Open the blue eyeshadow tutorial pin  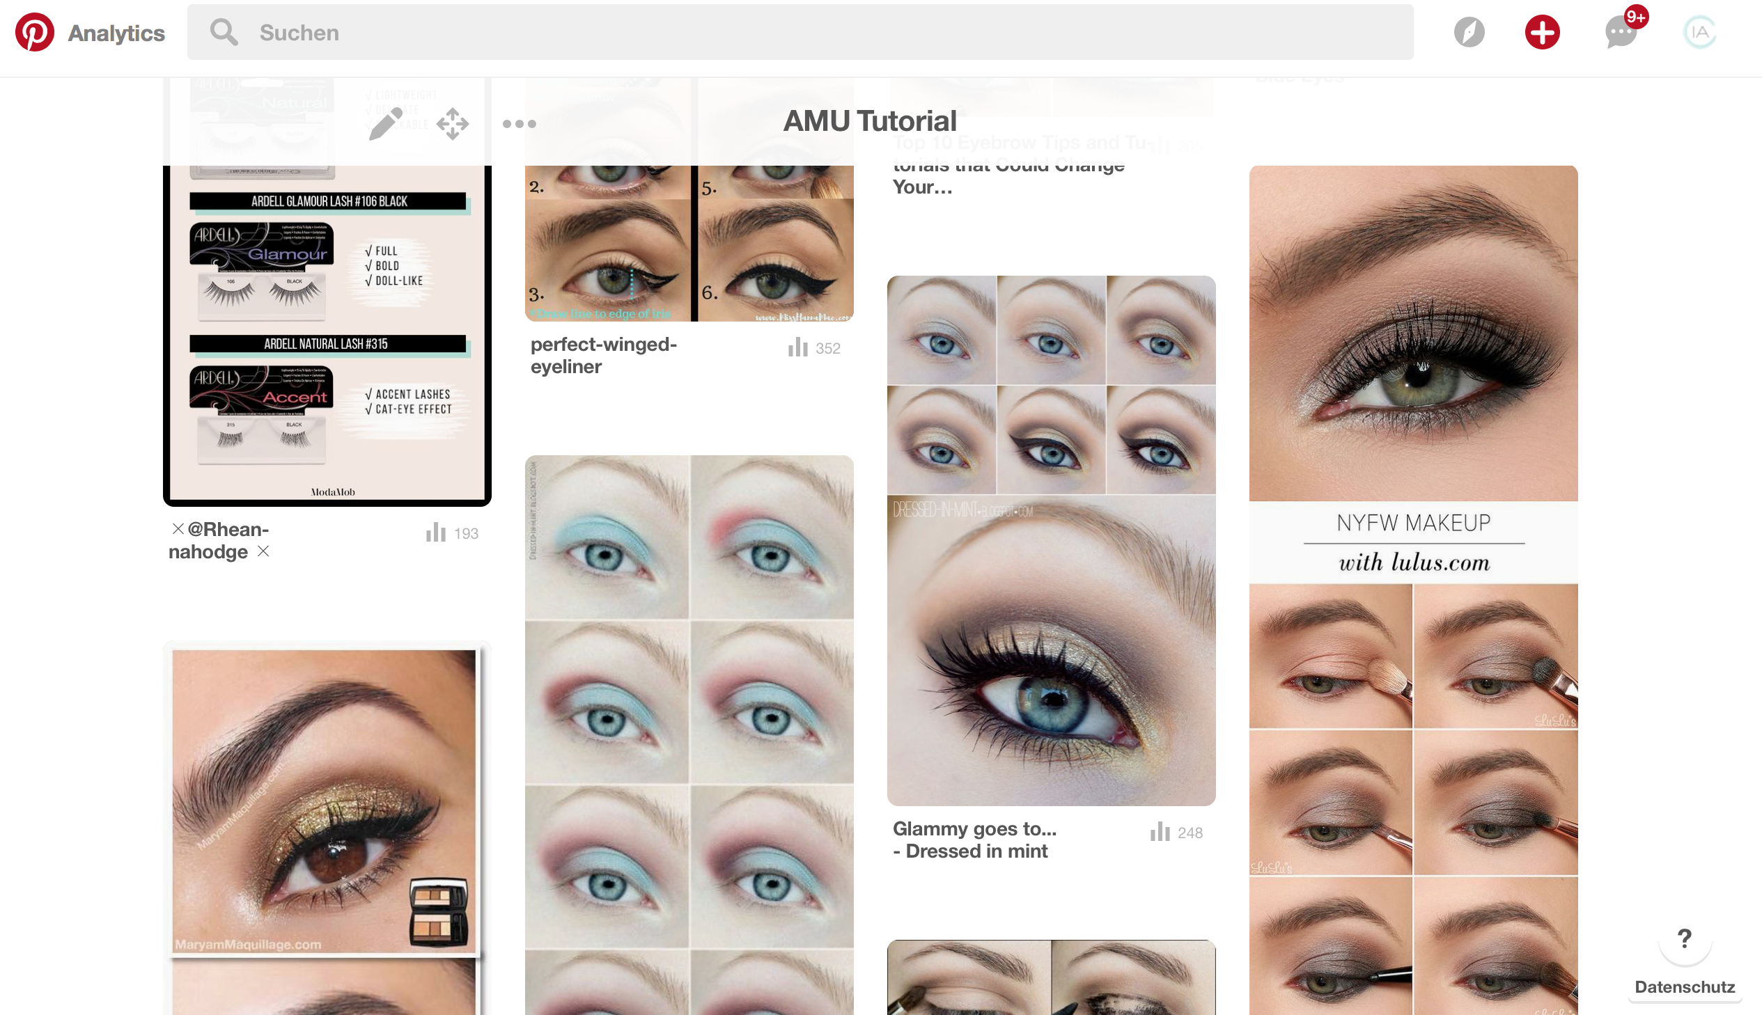tap(689, 734)
